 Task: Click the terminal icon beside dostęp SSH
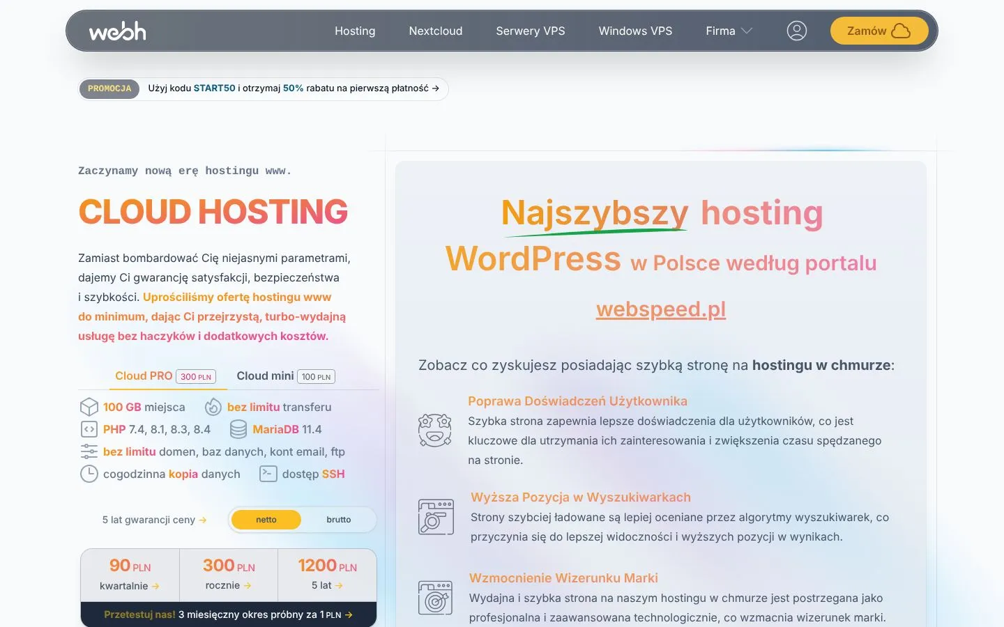click(268, 474)
